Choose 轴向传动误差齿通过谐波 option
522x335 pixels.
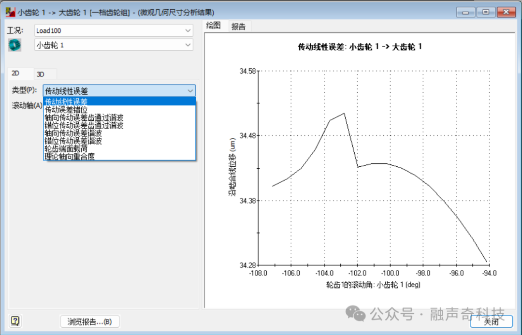(119, 117)
